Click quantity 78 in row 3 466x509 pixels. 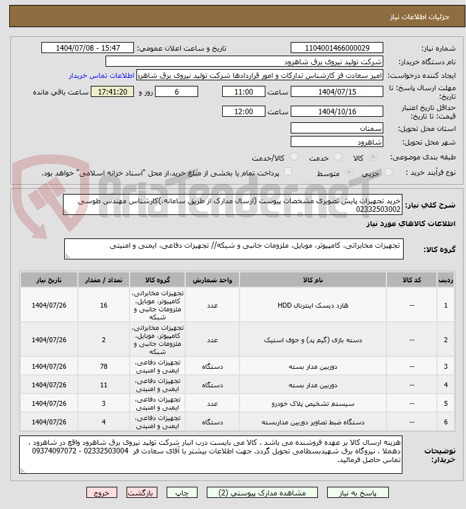(x=104, y=366)
